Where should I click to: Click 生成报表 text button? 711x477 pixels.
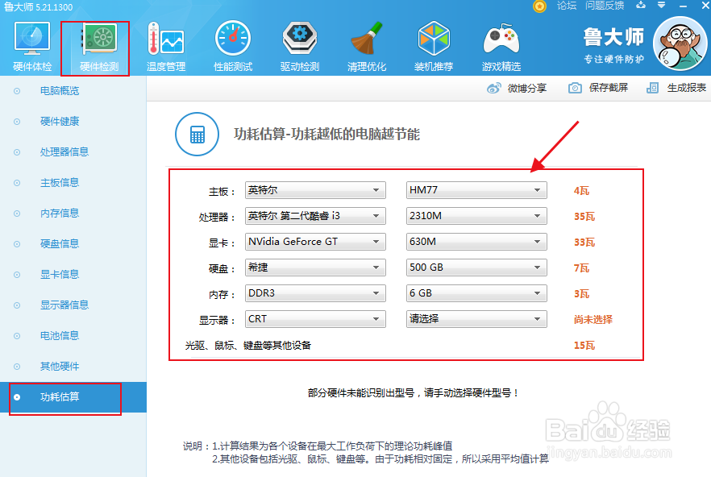coord(687,88)
